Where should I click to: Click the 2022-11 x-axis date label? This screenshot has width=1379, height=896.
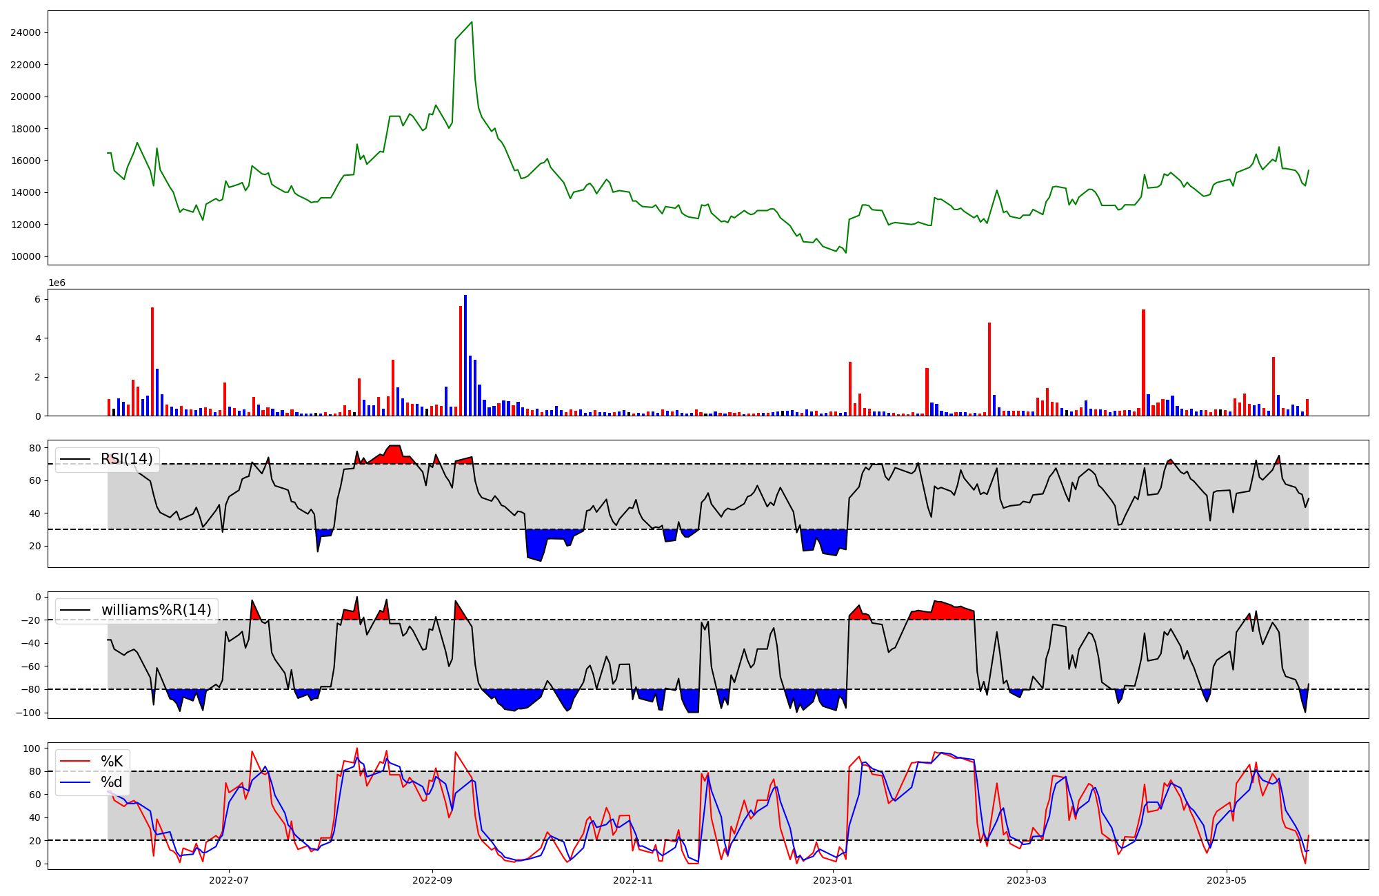(x=633, y=880)
